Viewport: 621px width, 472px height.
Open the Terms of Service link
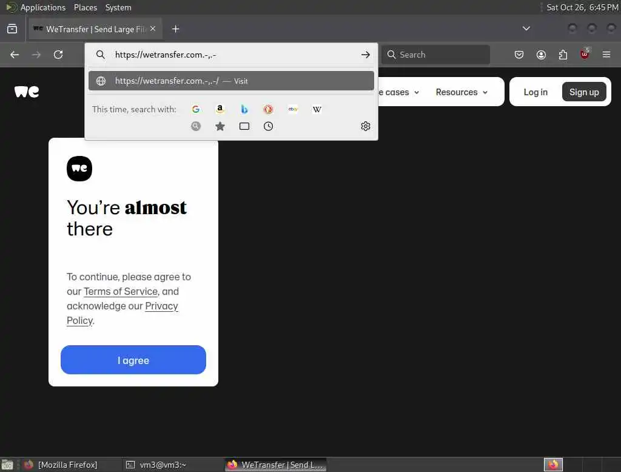click(x=121, y=291)
